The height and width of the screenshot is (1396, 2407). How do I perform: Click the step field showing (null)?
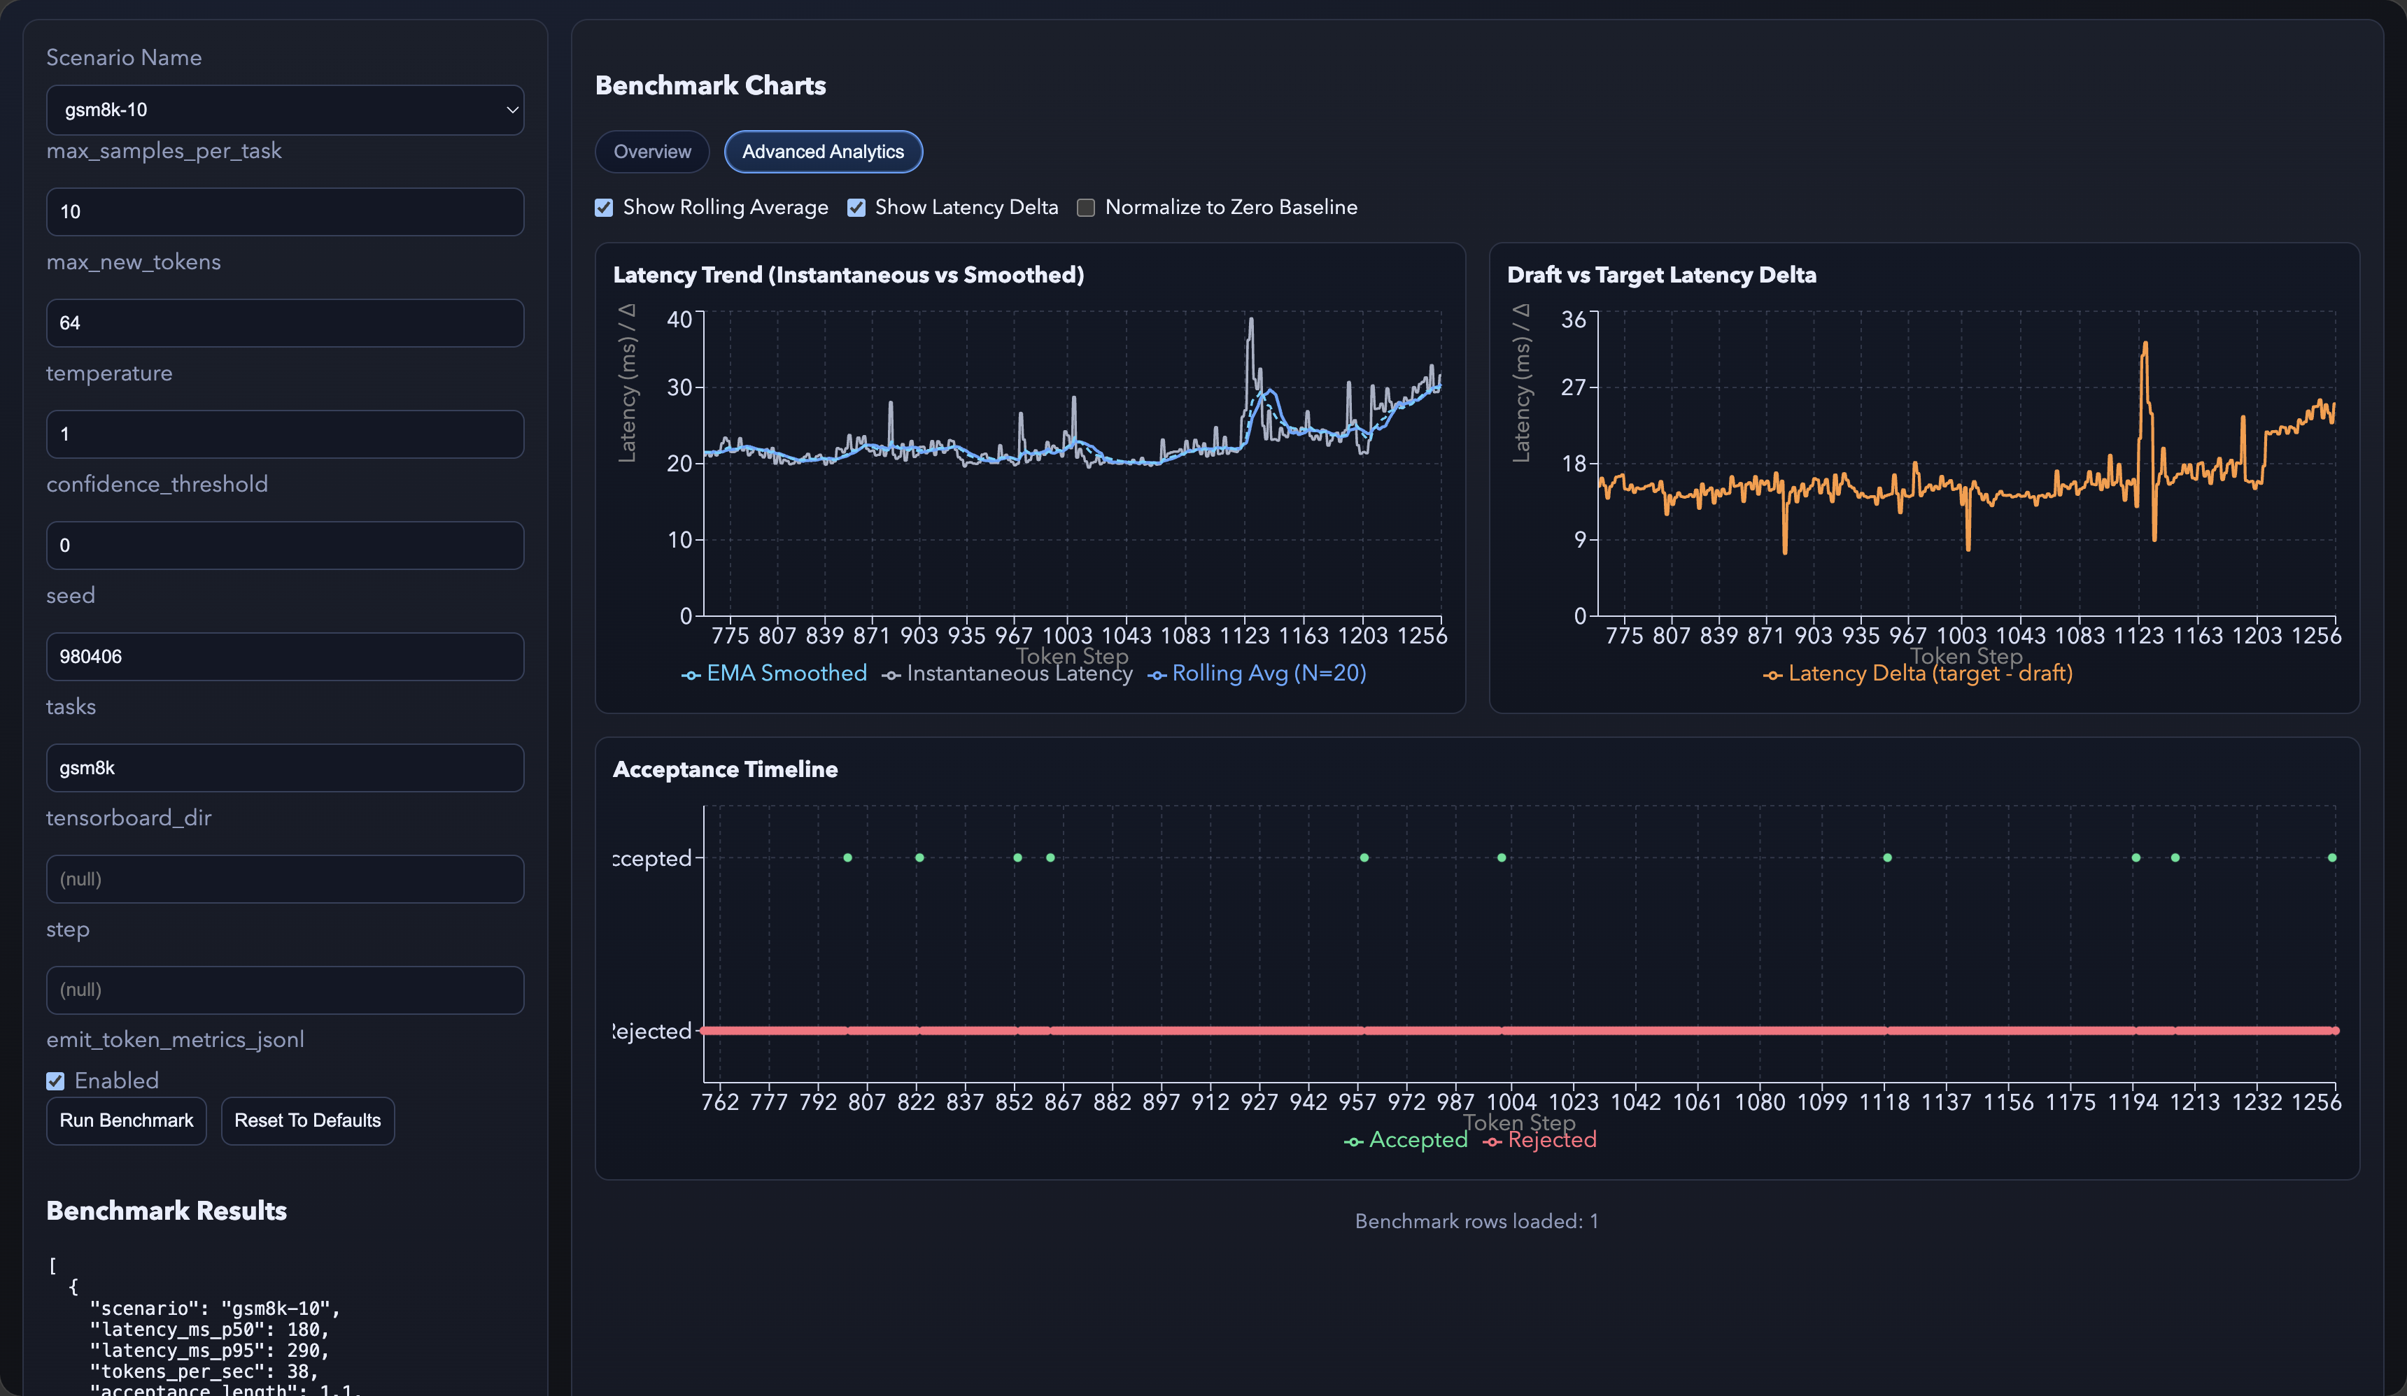pyautogui.click(x=285, y=990)
